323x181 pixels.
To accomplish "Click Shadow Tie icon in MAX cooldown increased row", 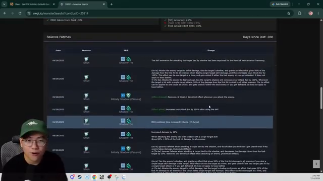I will point(129,121).
